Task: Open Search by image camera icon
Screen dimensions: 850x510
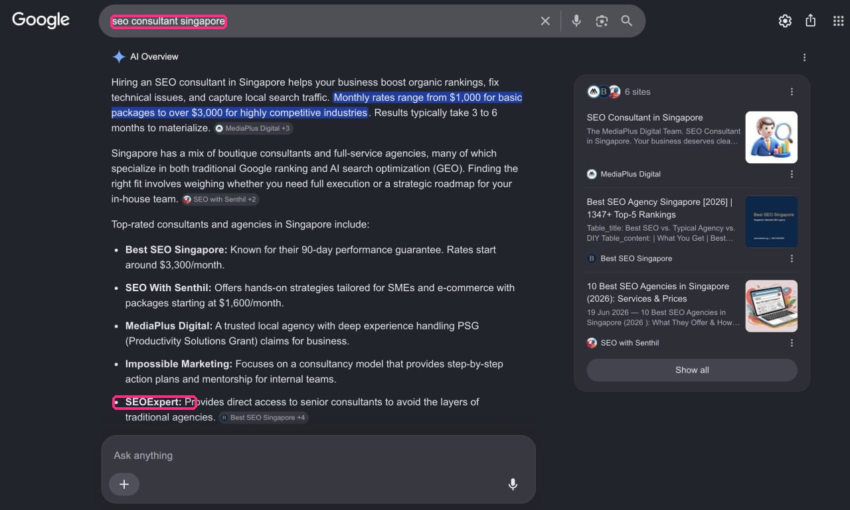Action: coord(602,21)
